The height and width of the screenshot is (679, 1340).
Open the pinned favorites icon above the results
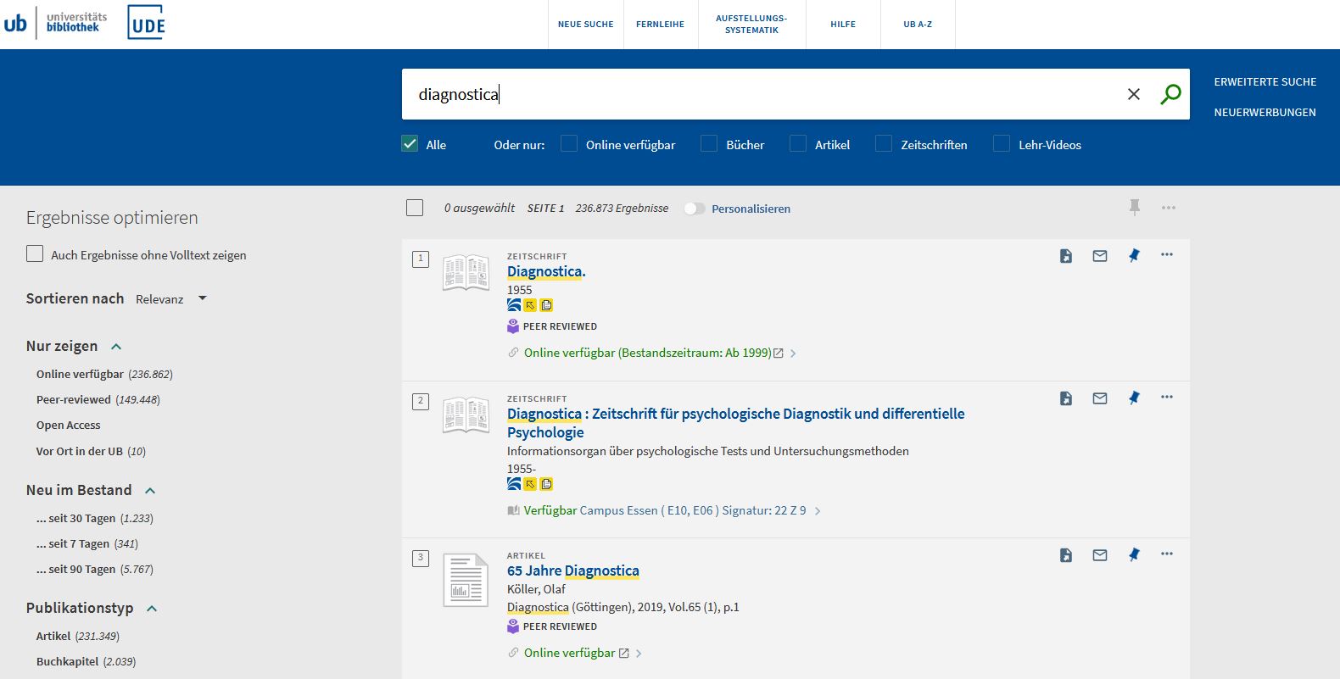(1135, 208)
